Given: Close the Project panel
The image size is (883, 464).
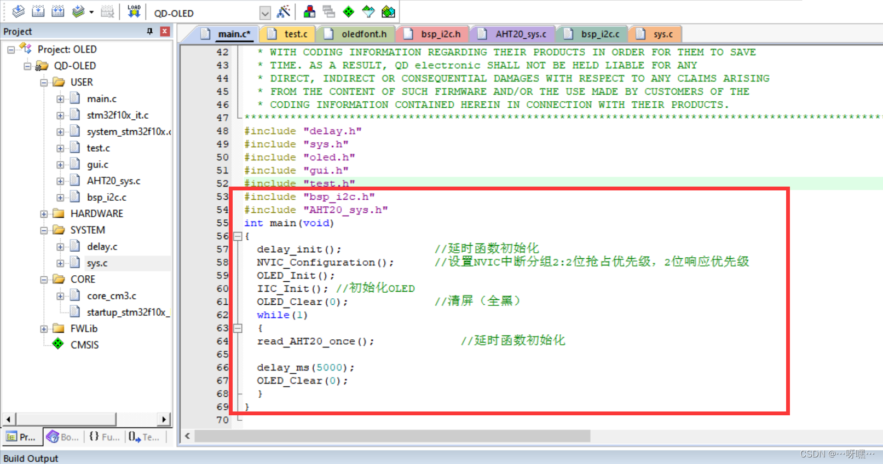Looking at the screenshot, I should [165, 31].
